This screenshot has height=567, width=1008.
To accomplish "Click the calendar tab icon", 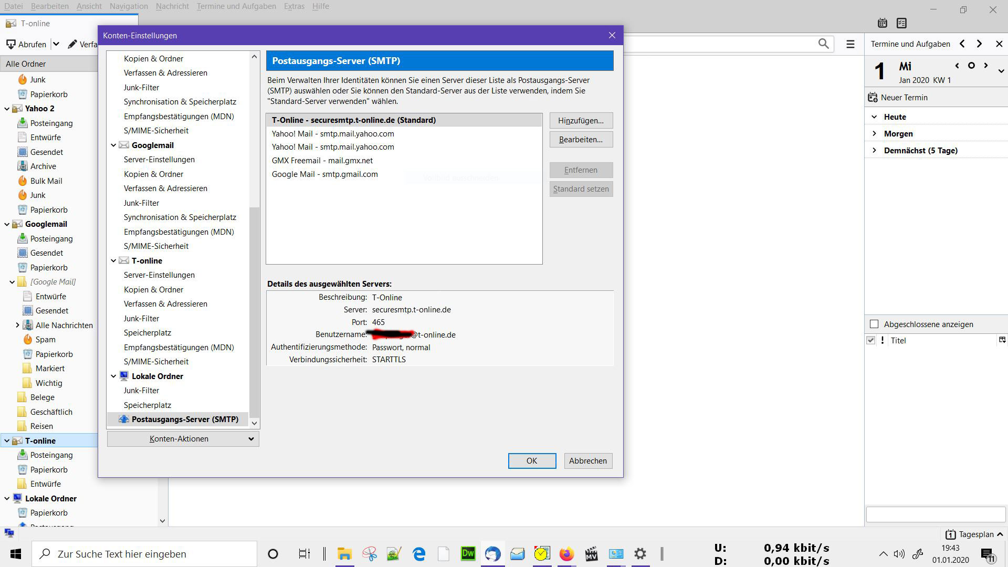I will point(883,23).
